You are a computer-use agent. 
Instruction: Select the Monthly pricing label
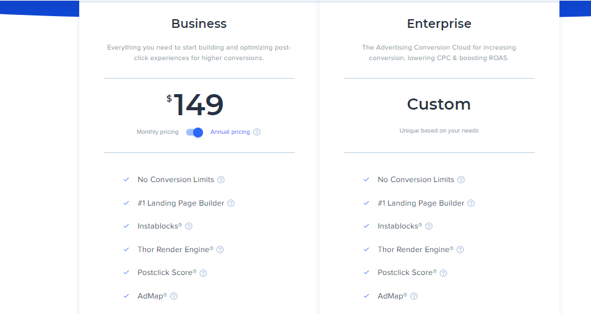point(158,132)
